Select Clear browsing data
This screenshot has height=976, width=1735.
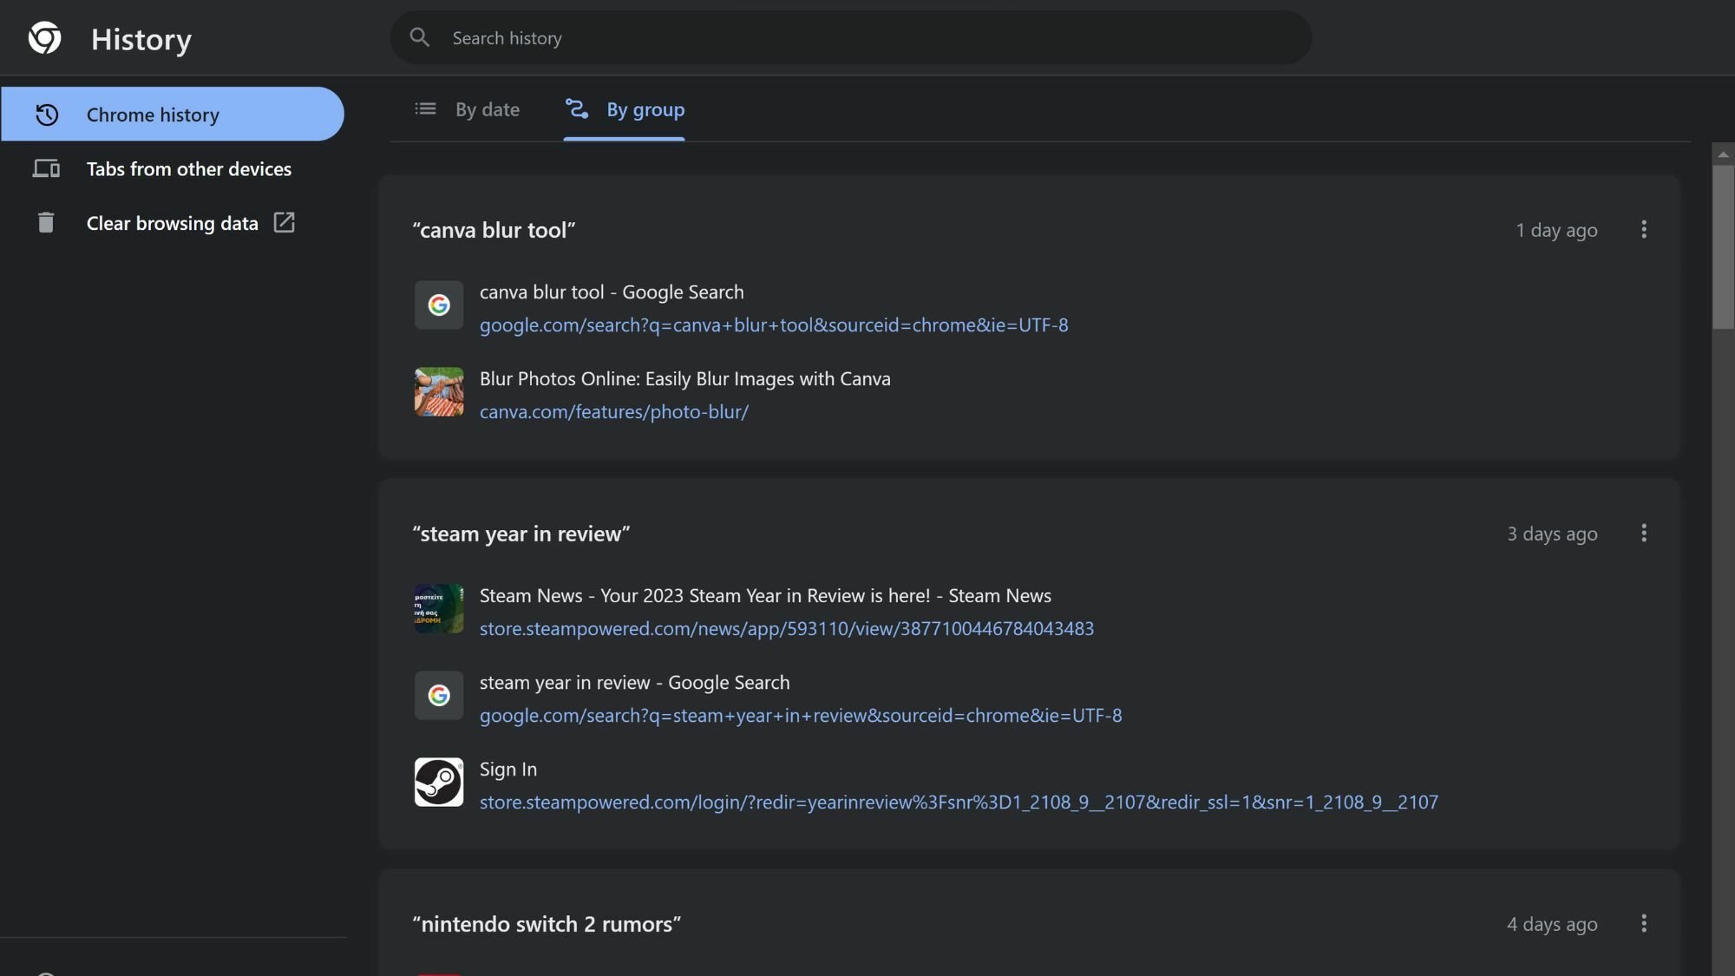pyautogui.click(x=172, y=223)
